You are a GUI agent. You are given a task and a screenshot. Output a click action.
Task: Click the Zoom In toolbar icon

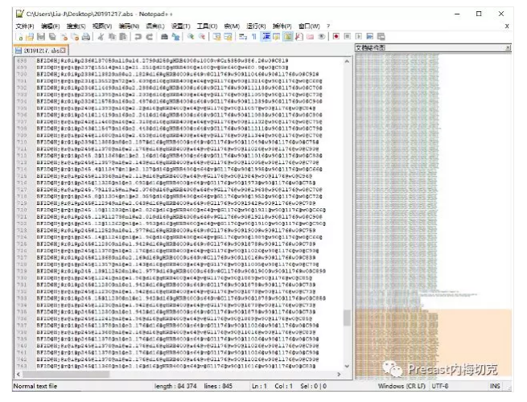(191, 37)
